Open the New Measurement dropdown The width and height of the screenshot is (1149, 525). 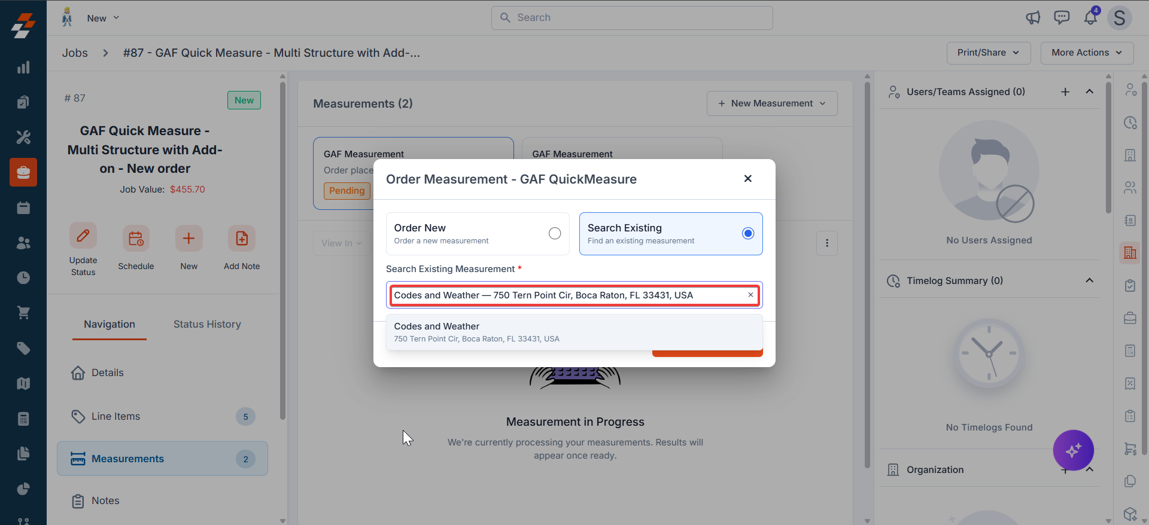pyautogui.click(x=772, y=103)
